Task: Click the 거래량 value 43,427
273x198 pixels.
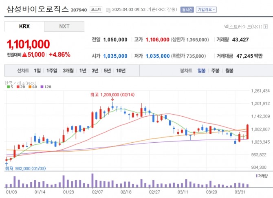Action: [240, 40]
